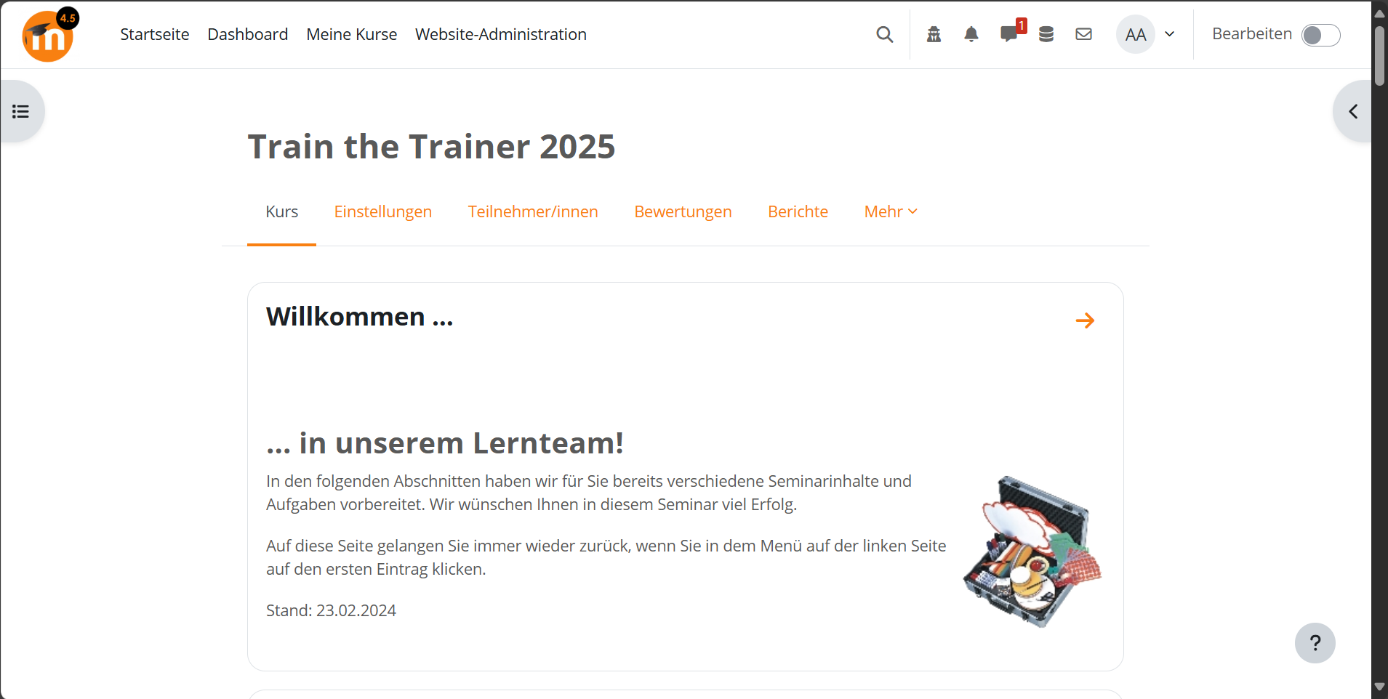Viewport: 1388px width, 699px height.
Task: Open the course index list icon
Action: coord(20,111)
